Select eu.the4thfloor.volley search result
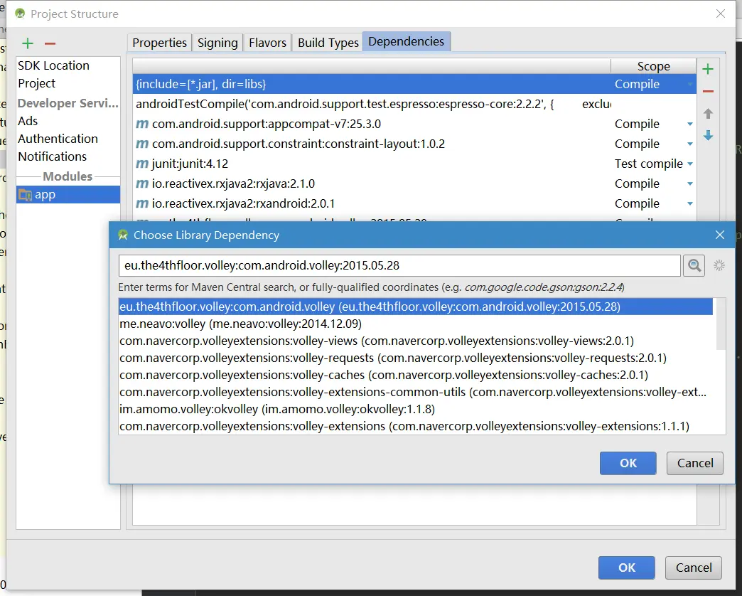The image size is (742, 596). 416,307
